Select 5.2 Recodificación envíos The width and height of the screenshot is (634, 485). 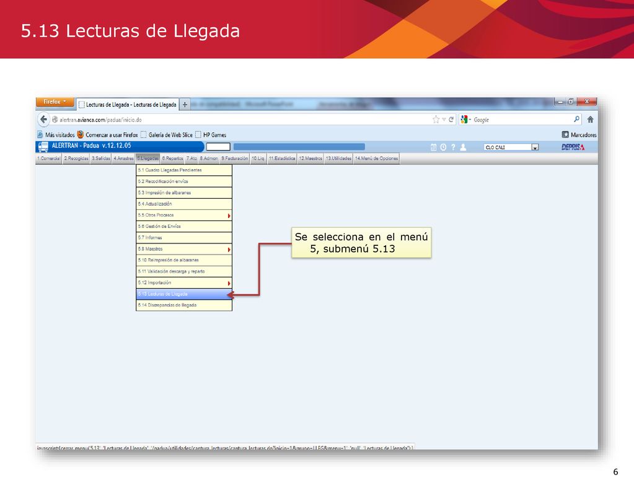coord(184,181)
